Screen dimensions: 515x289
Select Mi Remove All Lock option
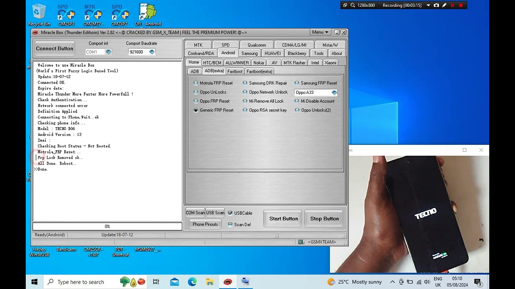coord(263,101)
